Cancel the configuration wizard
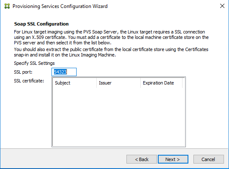 click(x=208, y=159)
